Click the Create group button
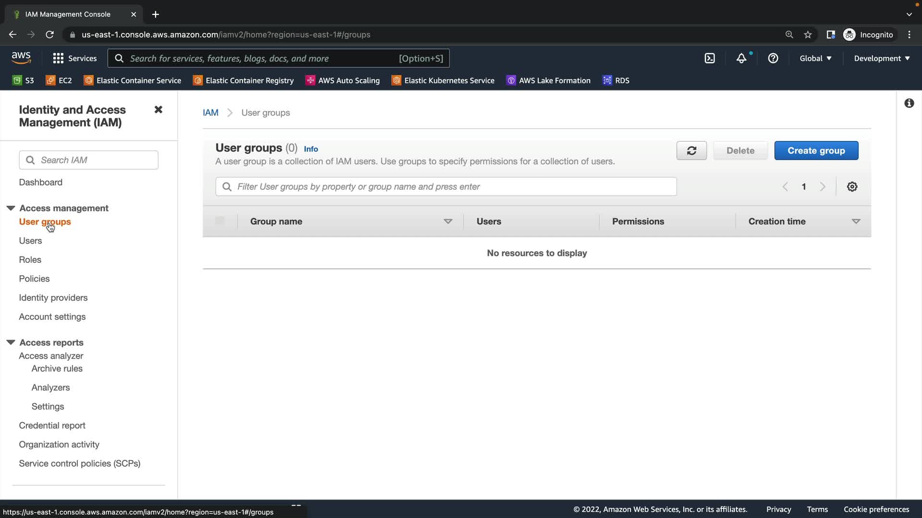922x518 pixels. click(x=816, y=151)
